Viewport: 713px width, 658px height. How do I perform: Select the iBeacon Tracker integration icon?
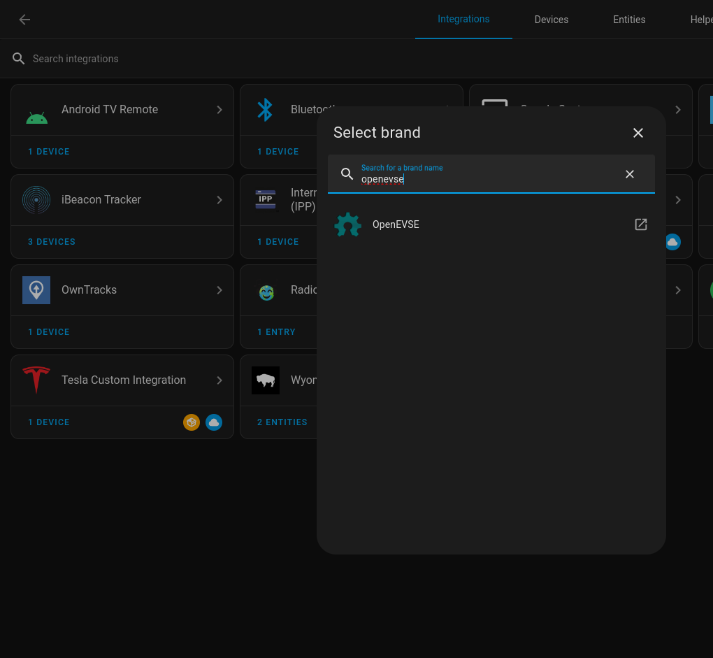click(x=36, y=200)
